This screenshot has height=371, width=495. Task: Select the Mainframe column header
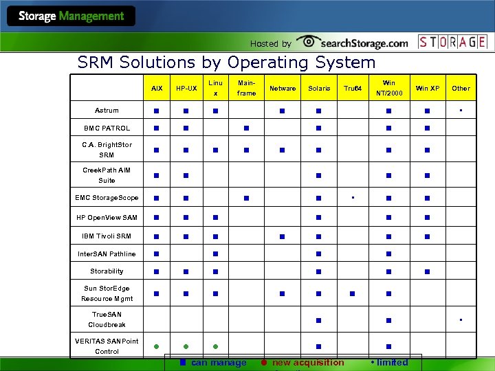point(247,88)
